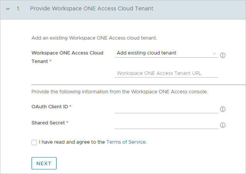The image size is (246, 174).
Task: Click the 'OAuth Client ID' label
Action: (50, 107)
